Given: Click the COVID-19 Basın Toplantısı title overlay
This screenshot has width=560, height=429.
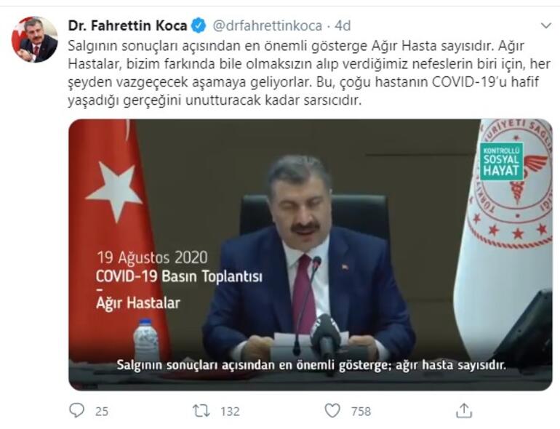Looking at the screenshot, I should tap(180, 276).
